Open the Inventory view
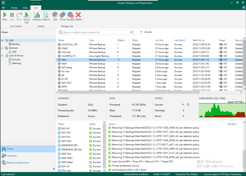Image resolution: width=246 pixels, height=176 pixels. coord(12,156)
